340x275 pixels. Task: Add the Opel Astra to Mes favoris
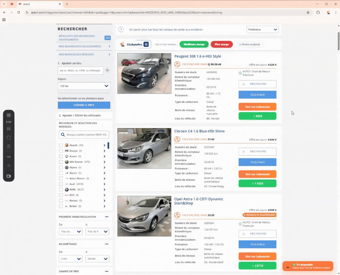click(257, 234)
